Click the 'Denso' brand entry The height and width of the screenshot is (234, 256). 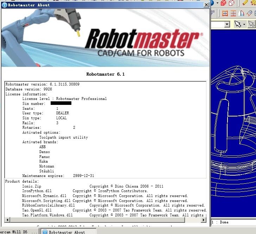[x=45, y=152]
